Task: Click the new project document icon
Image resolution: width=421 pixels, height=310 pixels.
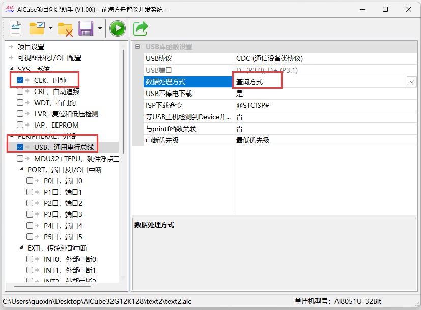Action: [x=15, y=28]
